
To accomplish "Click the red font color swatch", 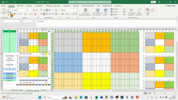I will pyautogui.click(x=35, y=14).
